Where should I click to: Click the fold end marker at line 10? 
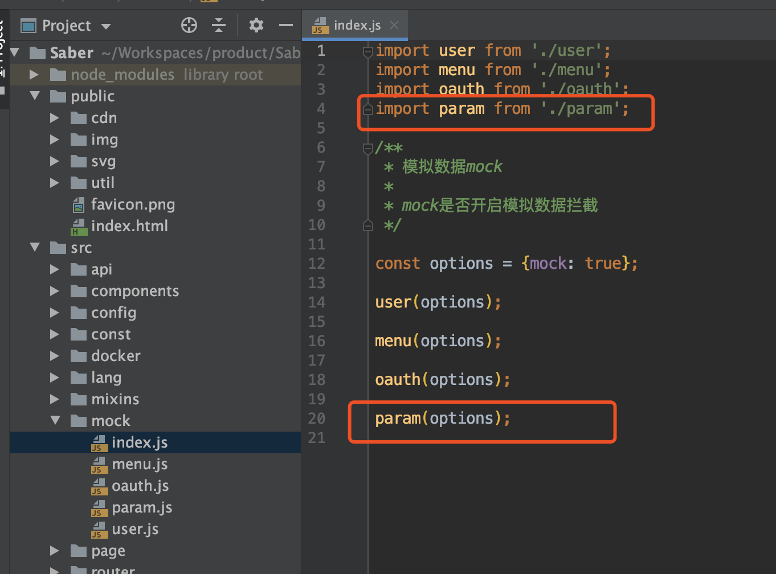click(x=368, y=225)
